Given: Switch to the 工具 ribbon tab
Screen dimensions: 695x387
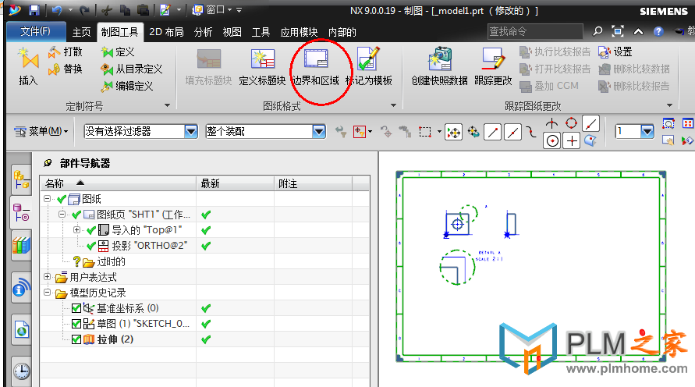Looking at the screenshot, I should click(261, 32).
